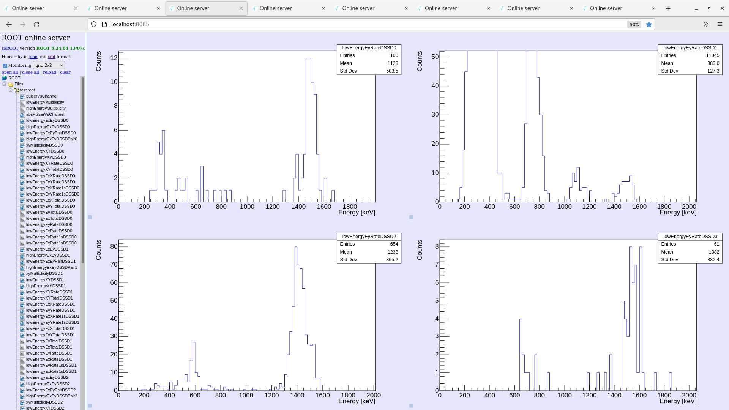Open the xml hierarchy link
Image resolution: width=729 pixels, height=410 pixels.
pos(51,57)
